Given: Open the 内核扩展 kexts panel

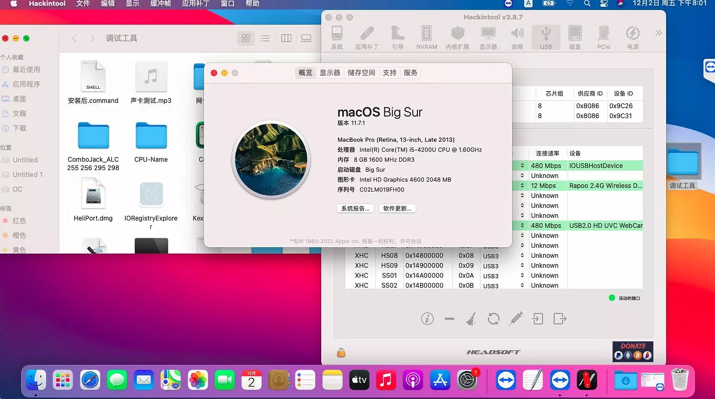Looking at the screenshot, I should pyautogui.click(x=457, y=37).
